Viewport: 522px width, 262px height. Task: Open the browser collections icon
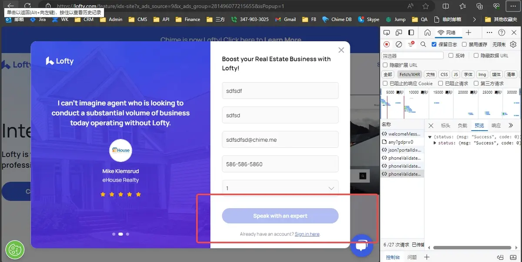pos(479,6)
